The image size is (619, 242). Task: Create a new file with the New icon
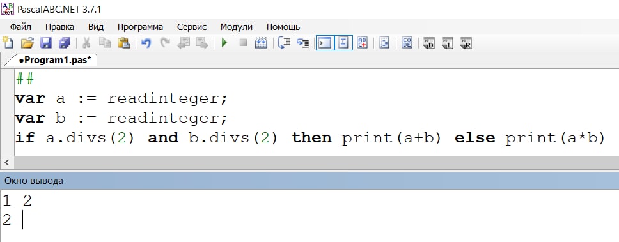[8, 43]
